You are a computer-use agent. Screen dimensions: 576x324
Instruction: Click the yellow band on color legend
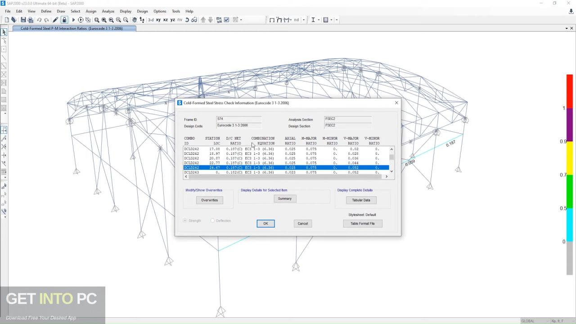(569, 158)
